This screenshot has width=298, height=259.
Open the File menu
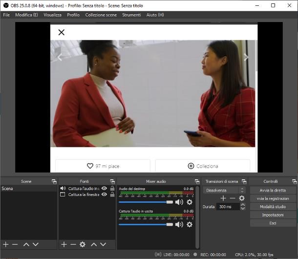click(6, 15)
